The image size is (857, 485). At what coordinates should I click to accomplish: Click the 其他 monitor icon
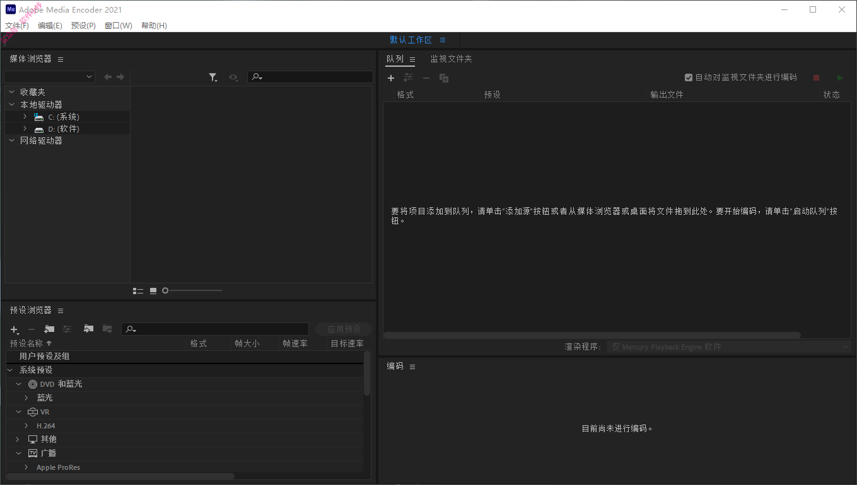click(x=33, y=439)
